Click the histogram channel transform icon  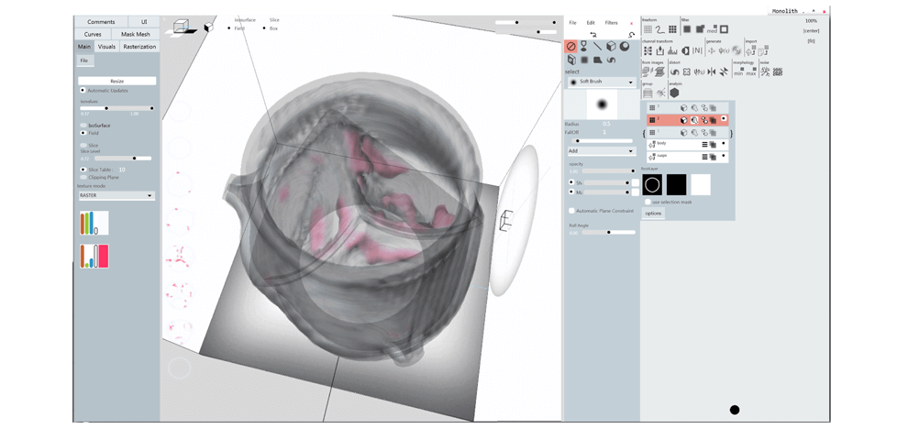click(672, 51)
